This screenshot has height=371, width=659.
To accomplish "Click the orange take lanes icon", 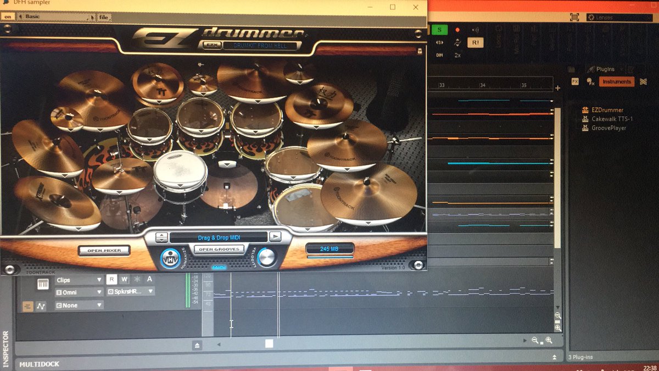I will pyautogui.click(x=27, y=306).
